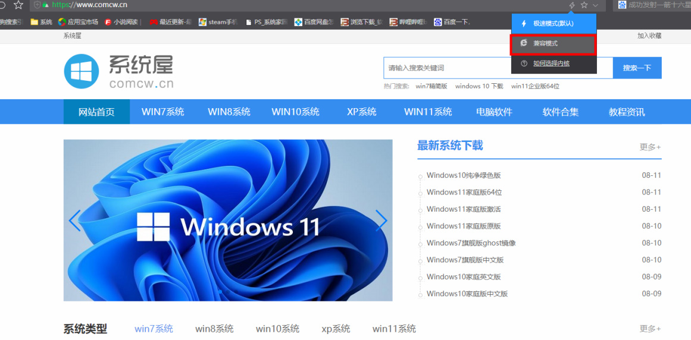Click the star favorite icon in address bar
Viewport: 691px width, 340px height.
584,5
